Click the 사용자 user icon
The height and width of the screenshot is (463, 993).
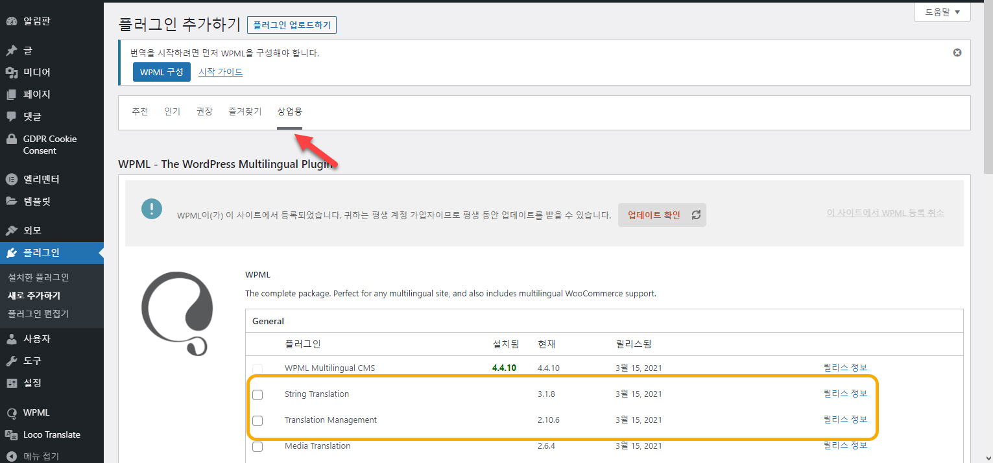point(11,339)
